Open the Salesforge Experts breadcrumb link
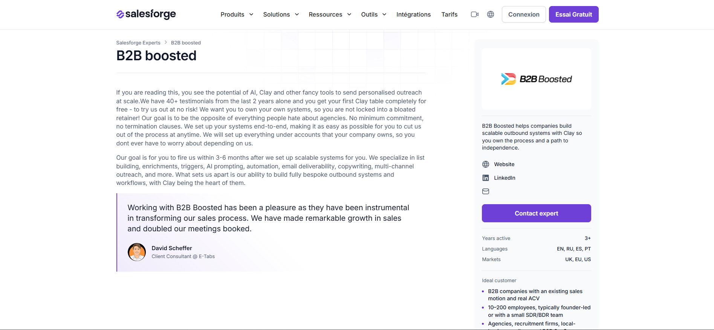Viewport: 714px width, 330px height. 138,43
